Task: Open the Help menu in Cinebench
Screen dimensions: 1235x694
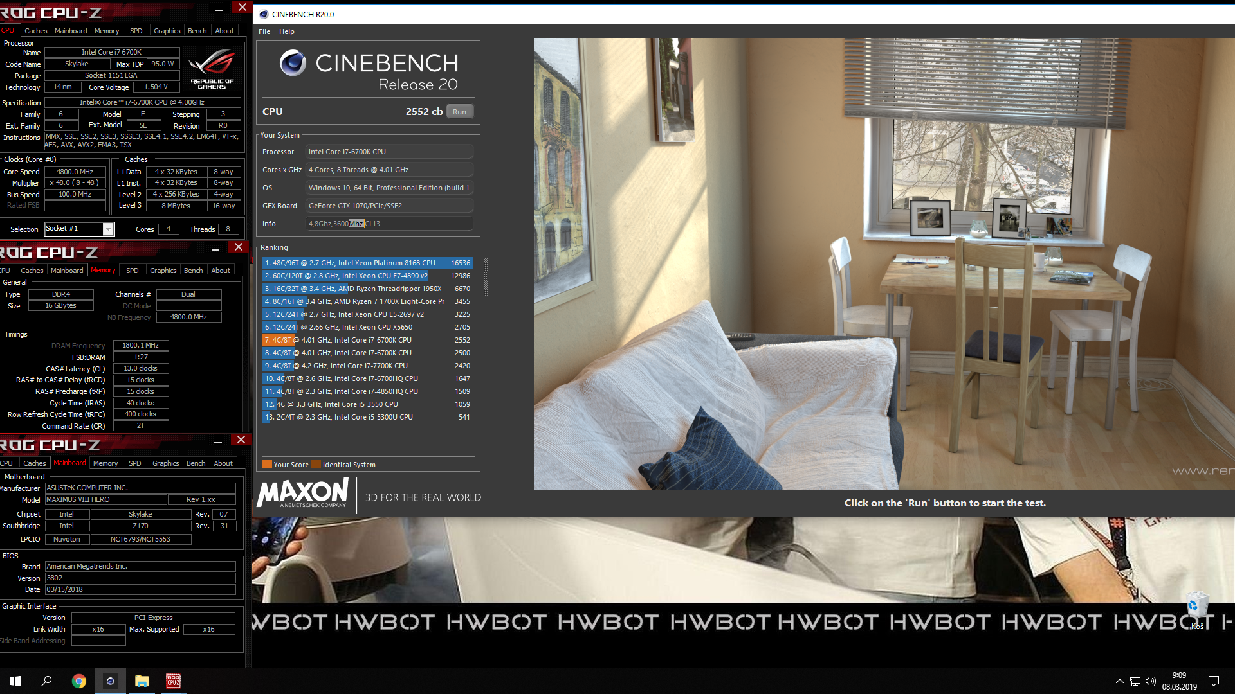Action: tap(287, 31)
